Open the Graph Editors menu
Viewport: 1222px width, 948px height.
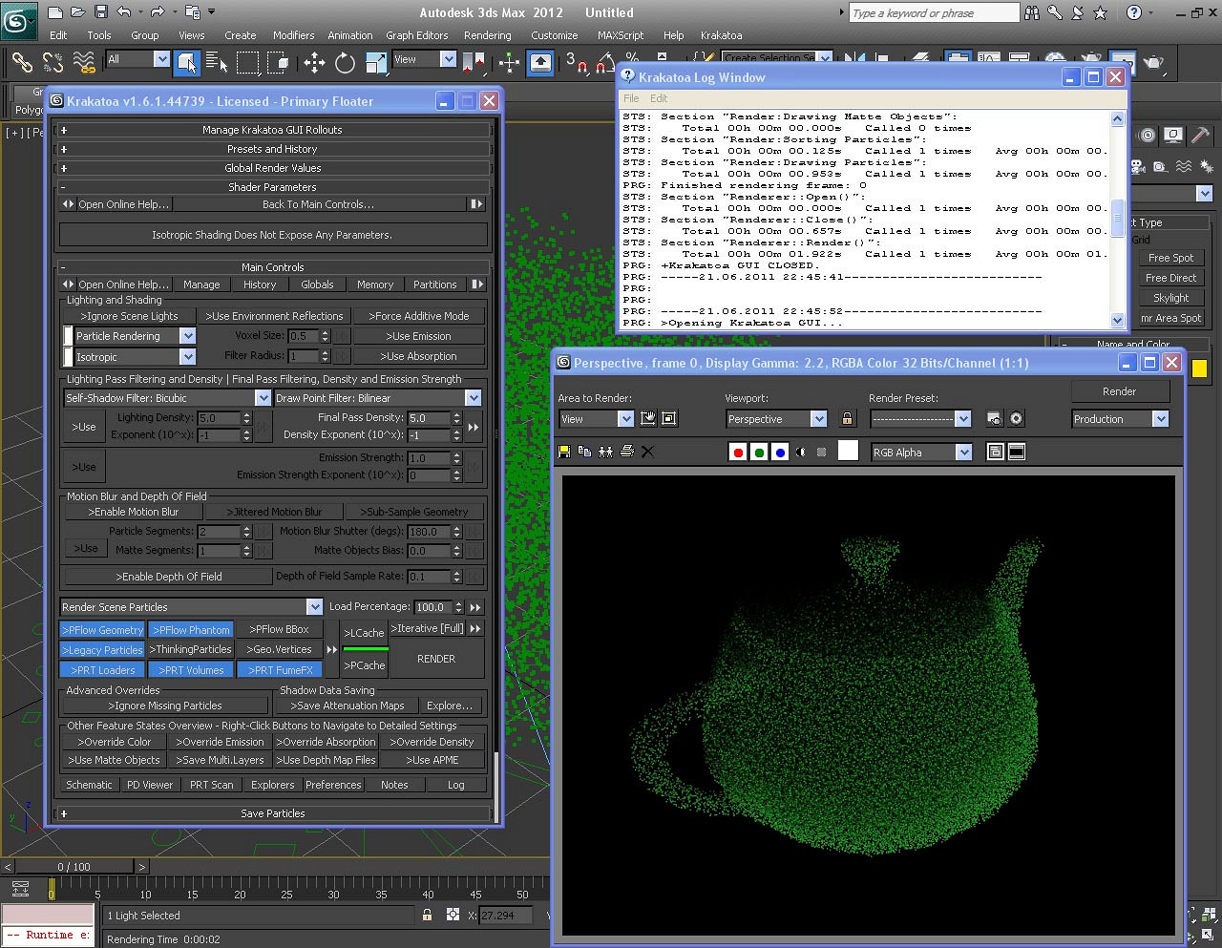[416, 35]
